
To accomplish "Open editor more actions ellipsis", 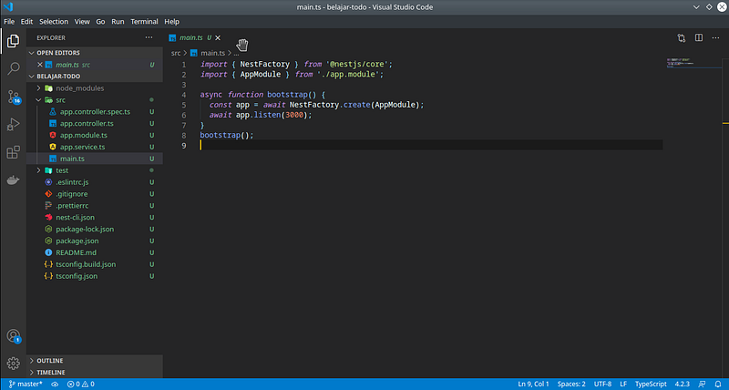I will tap(715, 37).
